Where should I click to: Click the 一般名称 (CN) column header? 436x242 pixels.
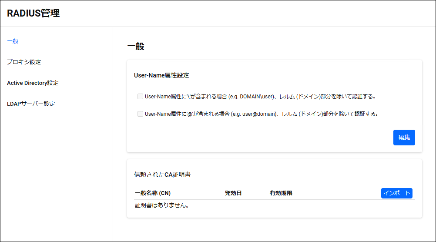pyautogui.click(x=153, y=193)
